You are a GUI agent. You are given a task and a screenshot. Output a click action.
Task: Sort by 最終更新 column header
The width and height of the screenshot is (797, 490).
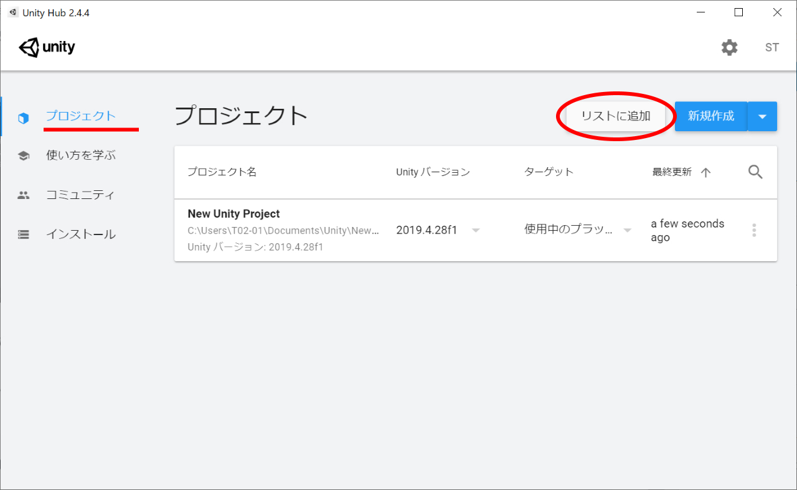672,172
